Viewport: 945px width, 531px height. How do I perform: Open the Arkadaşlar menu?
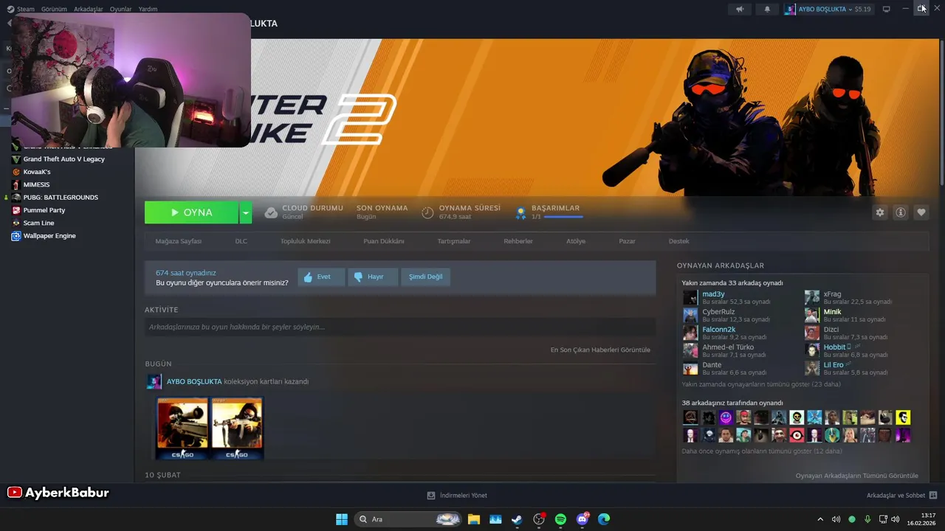point(89,9)
